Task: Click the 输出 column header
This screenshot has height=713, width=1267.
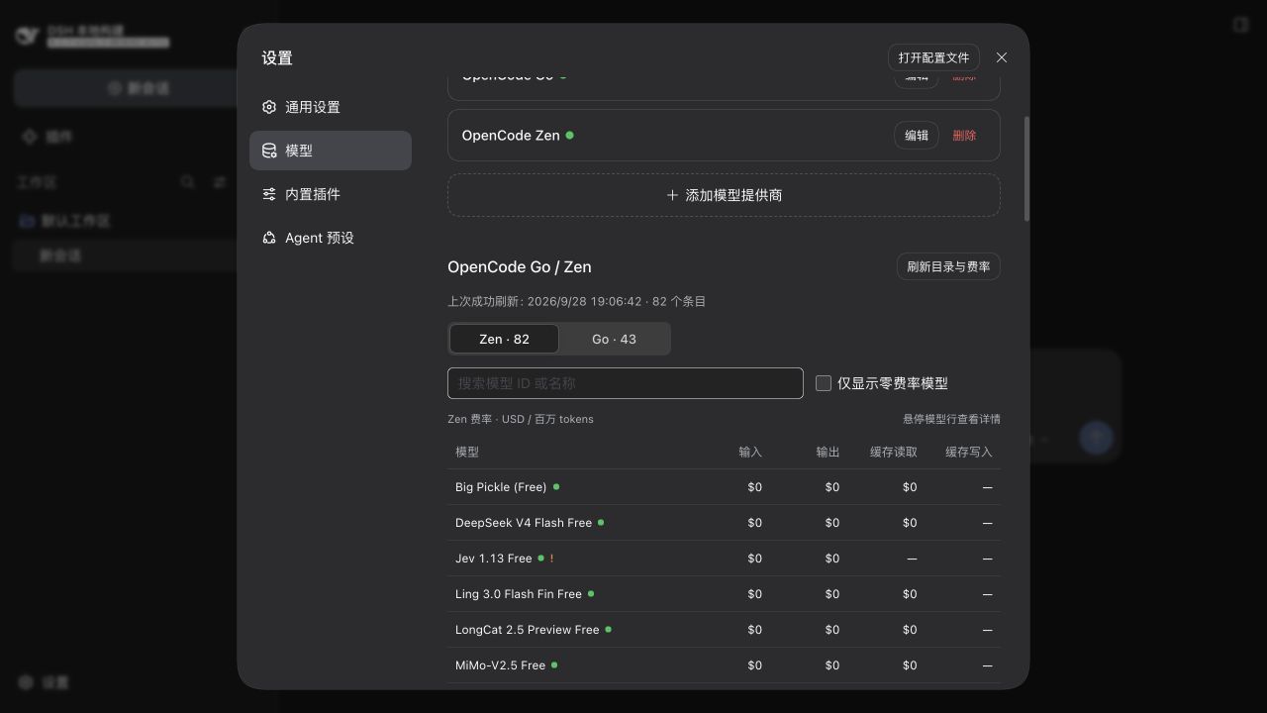Action: (828, 452)
